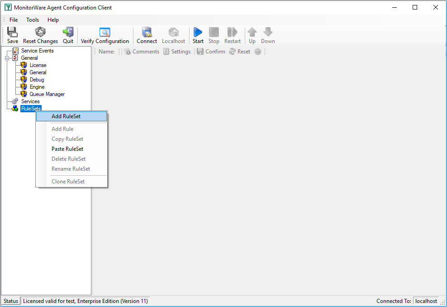447x307 pixels.
Task: Click the Engine node icon
Action: 24,87
